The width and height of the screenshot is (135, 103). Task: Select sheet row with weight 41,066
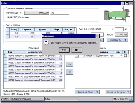click(x=40, y=33)
